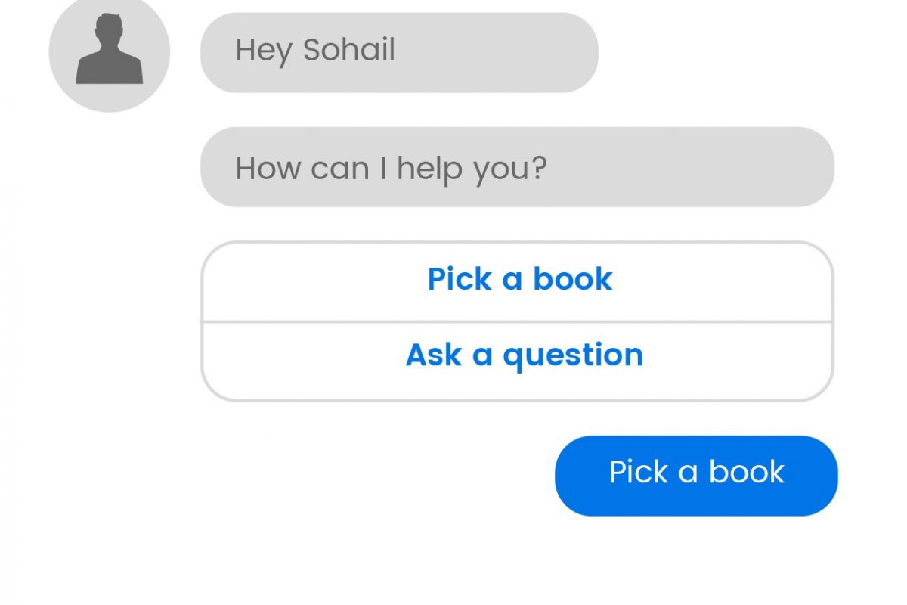Screen dimensions: 907x605
Task: Select the 'Pick a book' quick reply option
Action: [518, 281]
